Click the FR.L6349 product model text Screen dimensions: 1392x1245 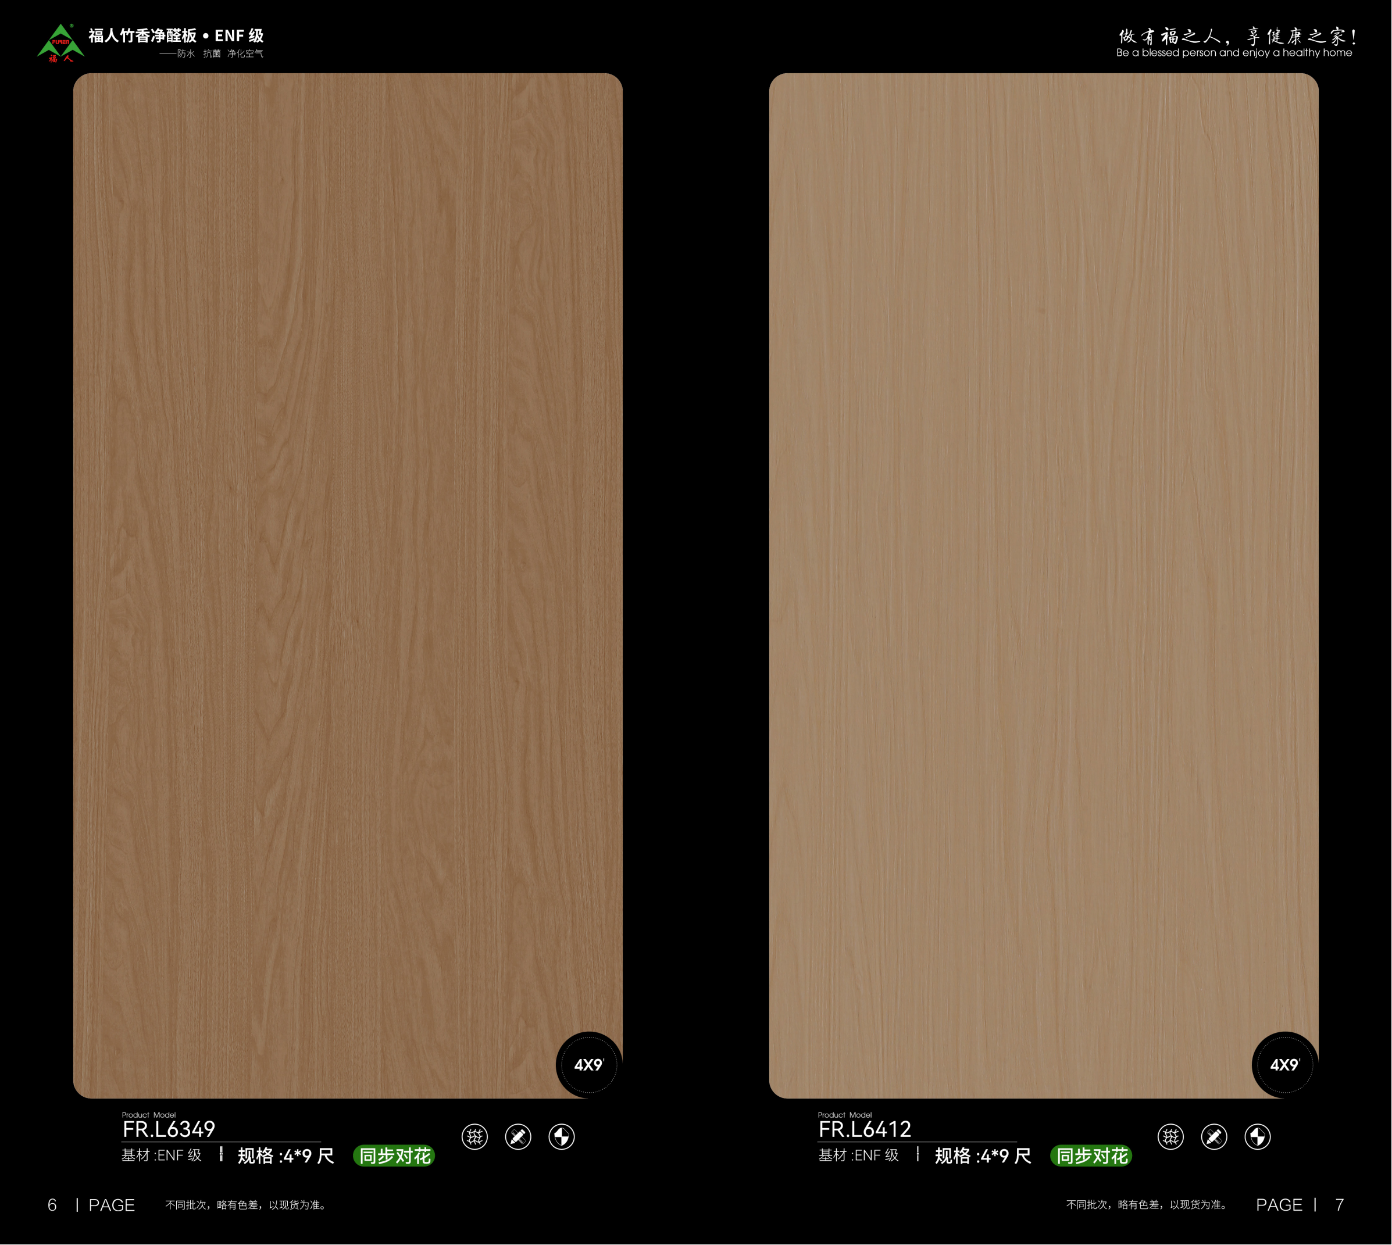point(169,1129)
